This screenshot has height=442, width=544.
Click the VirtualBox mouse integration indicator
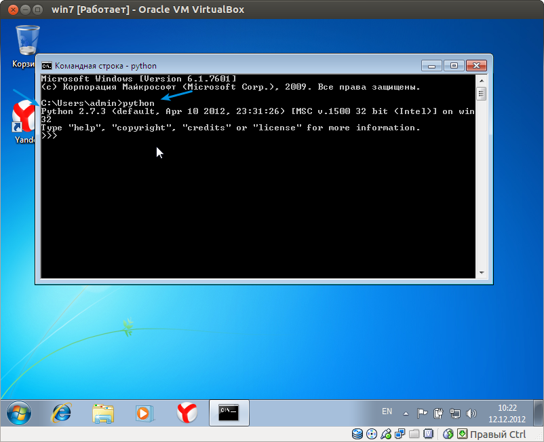(x=448, y=434)
